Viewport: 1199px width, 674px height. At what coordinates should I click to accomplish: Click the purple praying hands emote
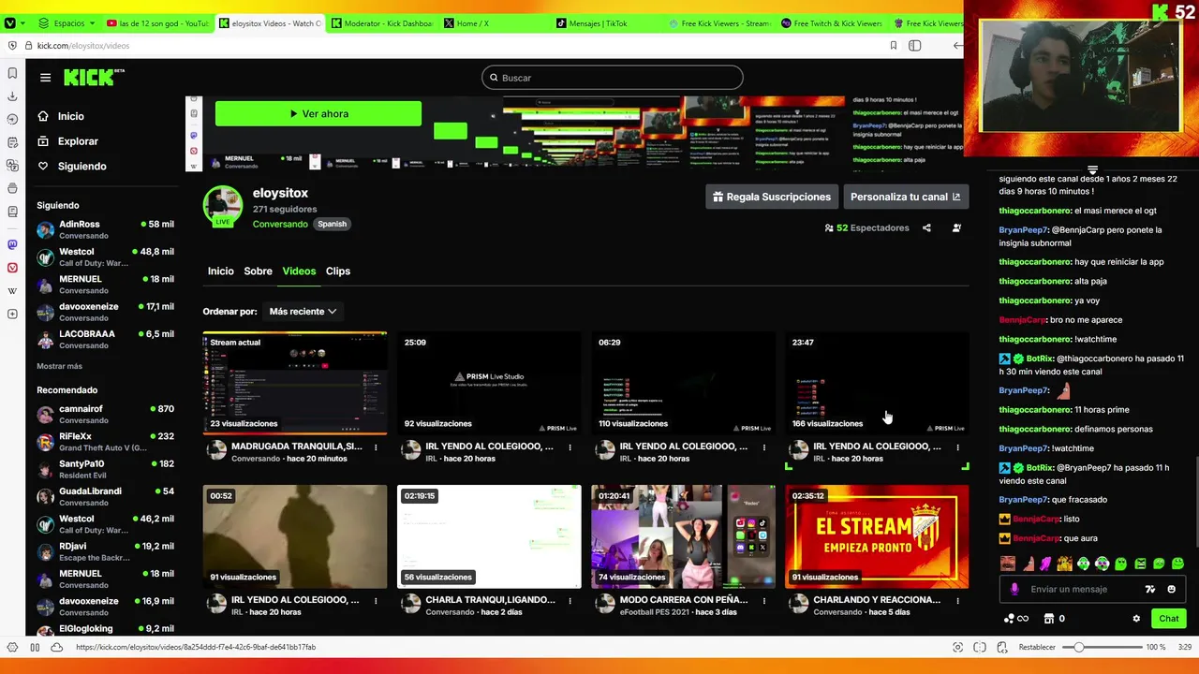[x=1045, y=564]
